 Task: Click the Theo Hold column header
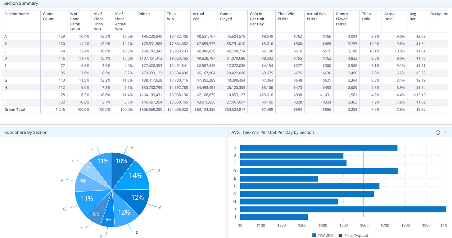pos(366,16)
